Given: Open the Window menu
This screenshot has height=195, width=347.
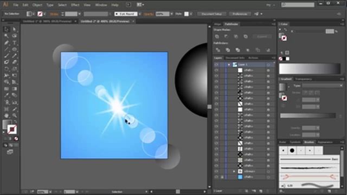Looking at the screenshot, I should [x=101, y=5].
